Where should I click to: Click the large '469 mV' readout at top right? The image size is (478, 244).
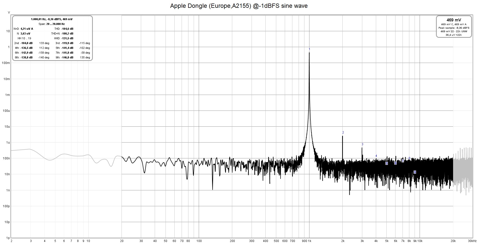click(454, 20)
